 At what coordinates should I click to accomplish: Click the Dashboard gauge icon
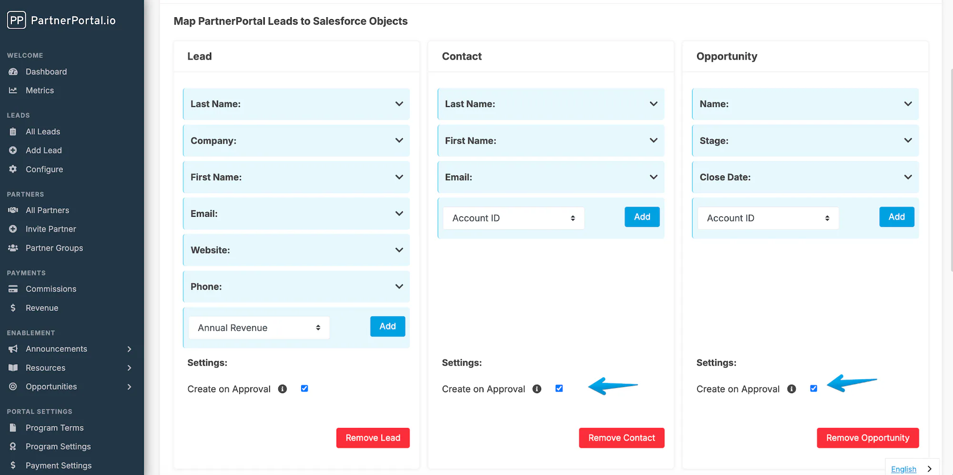point(13,71)
